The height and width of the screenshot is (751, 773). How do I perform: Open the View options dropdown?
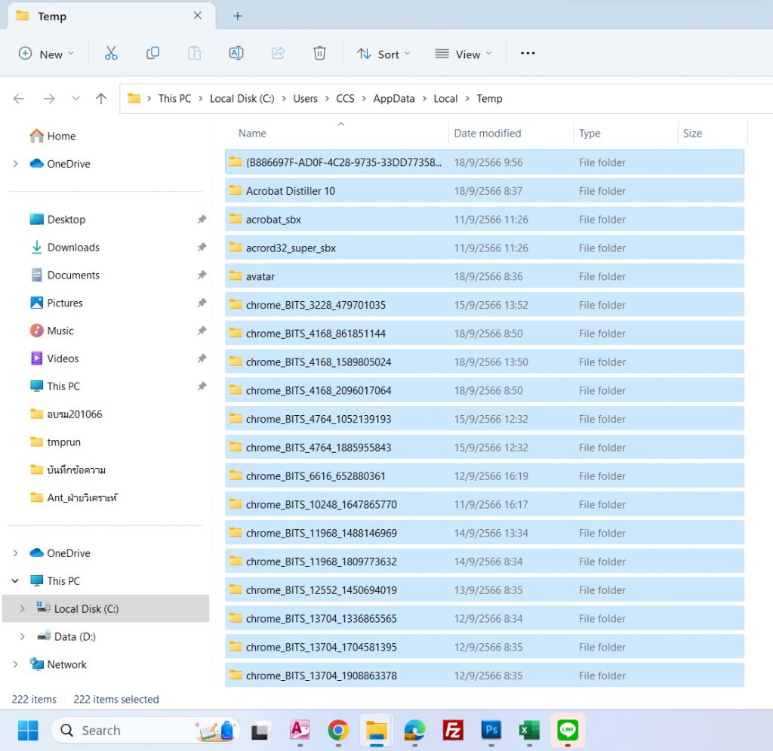click(x=462, y=54)
